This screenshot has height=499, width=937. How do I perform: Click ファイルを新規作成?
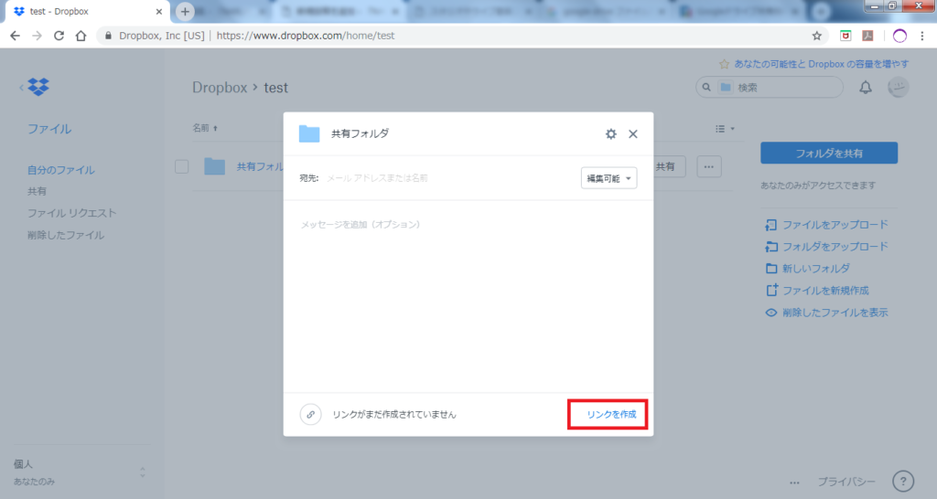coord(817,291)
